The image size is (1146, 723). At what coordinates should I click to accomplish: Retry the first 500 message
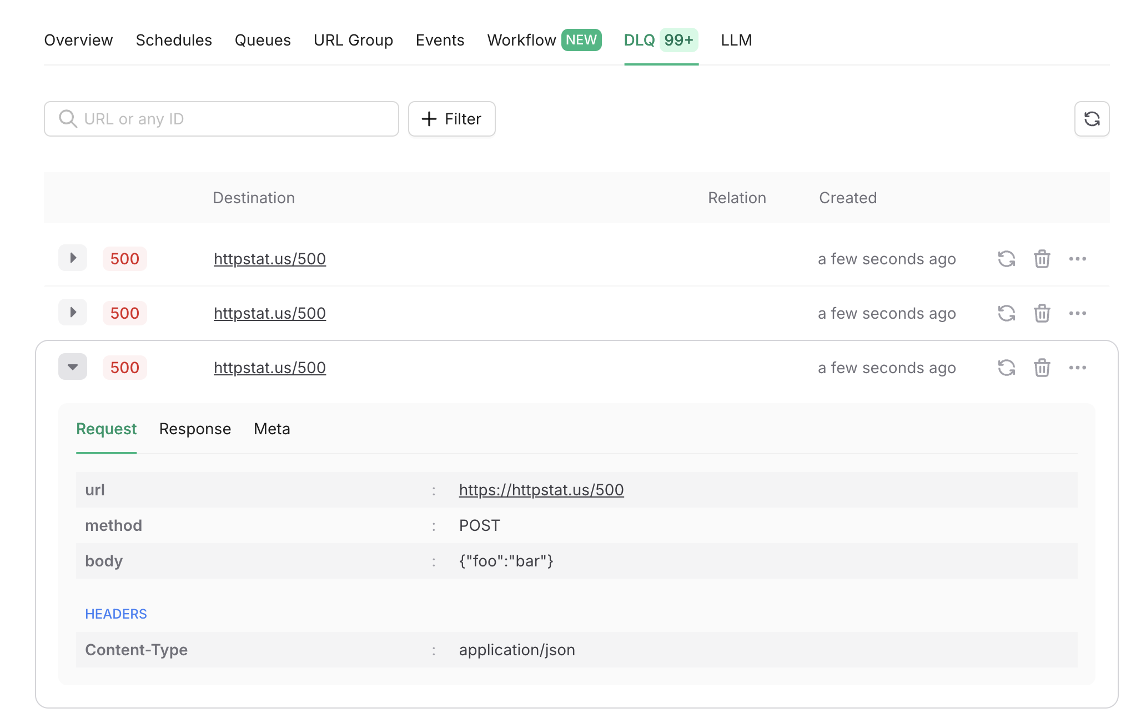pos(1006,259)
